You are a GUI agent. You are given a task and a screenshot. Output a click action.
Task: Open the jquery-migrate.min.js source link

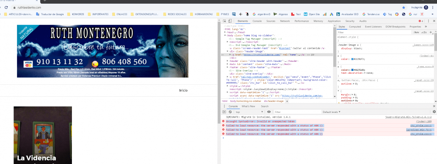coord(408,117)
